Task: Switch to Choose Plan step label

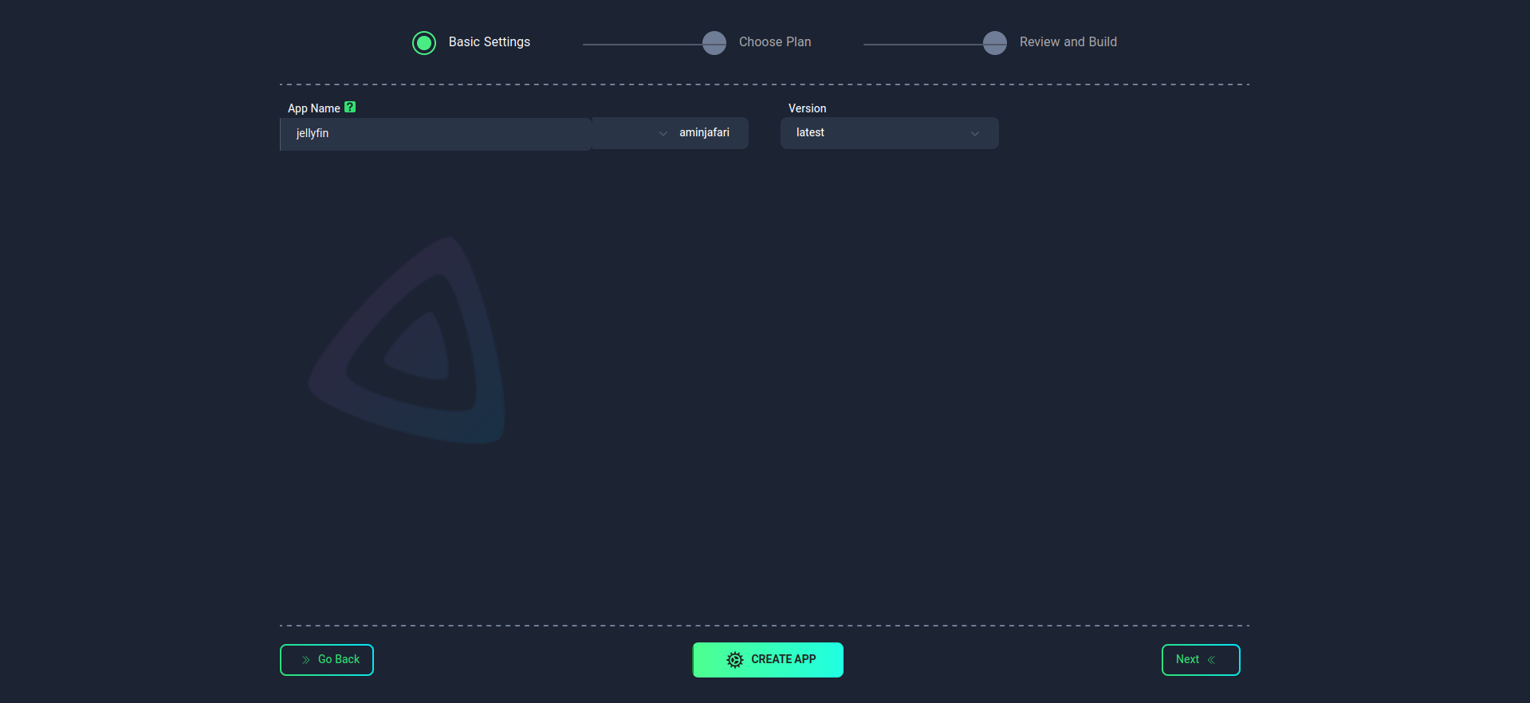Action: point(775,42)
